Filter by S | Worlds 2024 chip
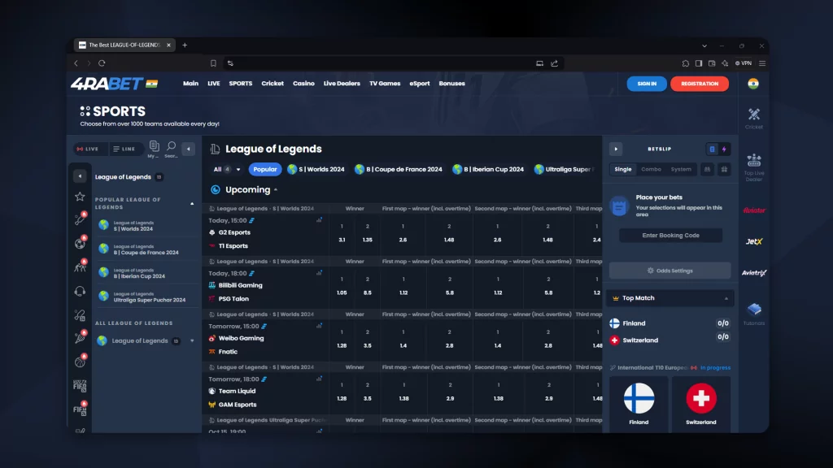This screenshot has width=833, height=468. coord(316,169)
